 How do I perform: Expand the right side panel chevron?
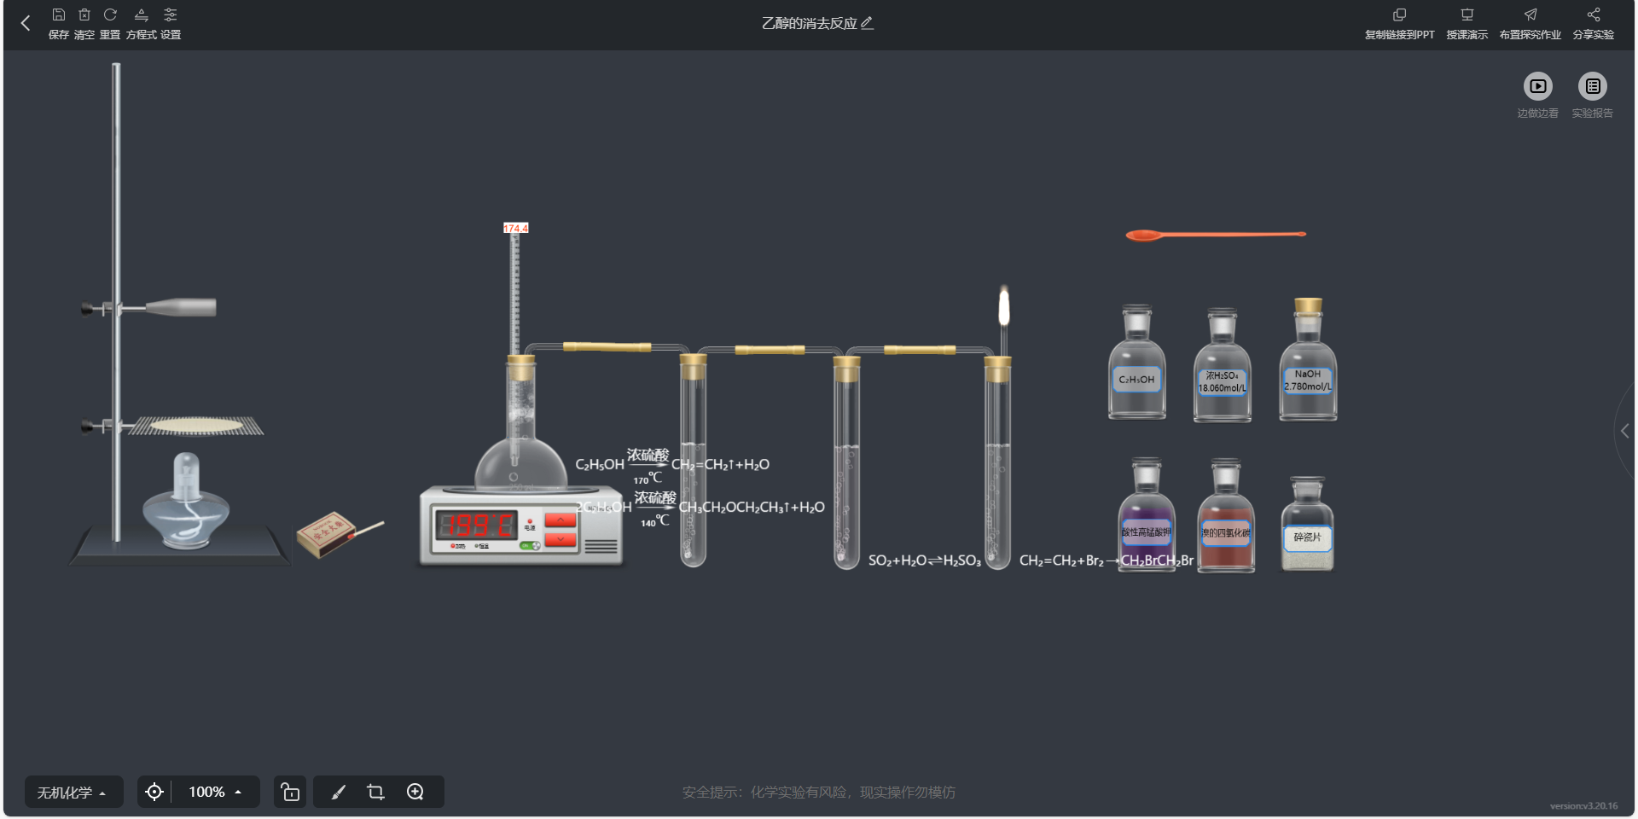click(1625, 431)
